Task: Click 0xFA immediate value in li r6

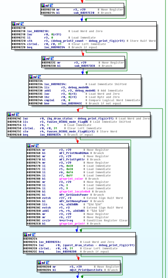Action: pyautogui.click(x=69, y=172)
